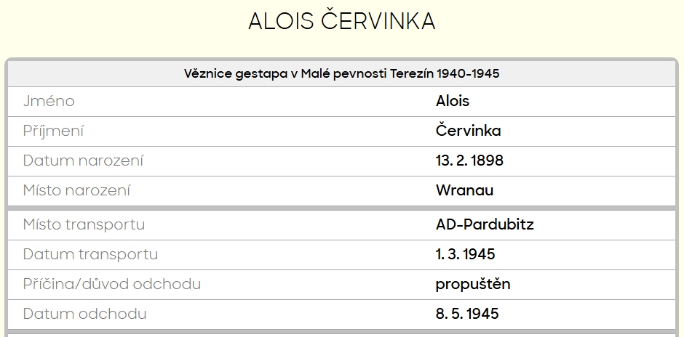This screenshot has width=684, height=337.
Task: Click the first name value Alois in table
Action: (453, 101)
